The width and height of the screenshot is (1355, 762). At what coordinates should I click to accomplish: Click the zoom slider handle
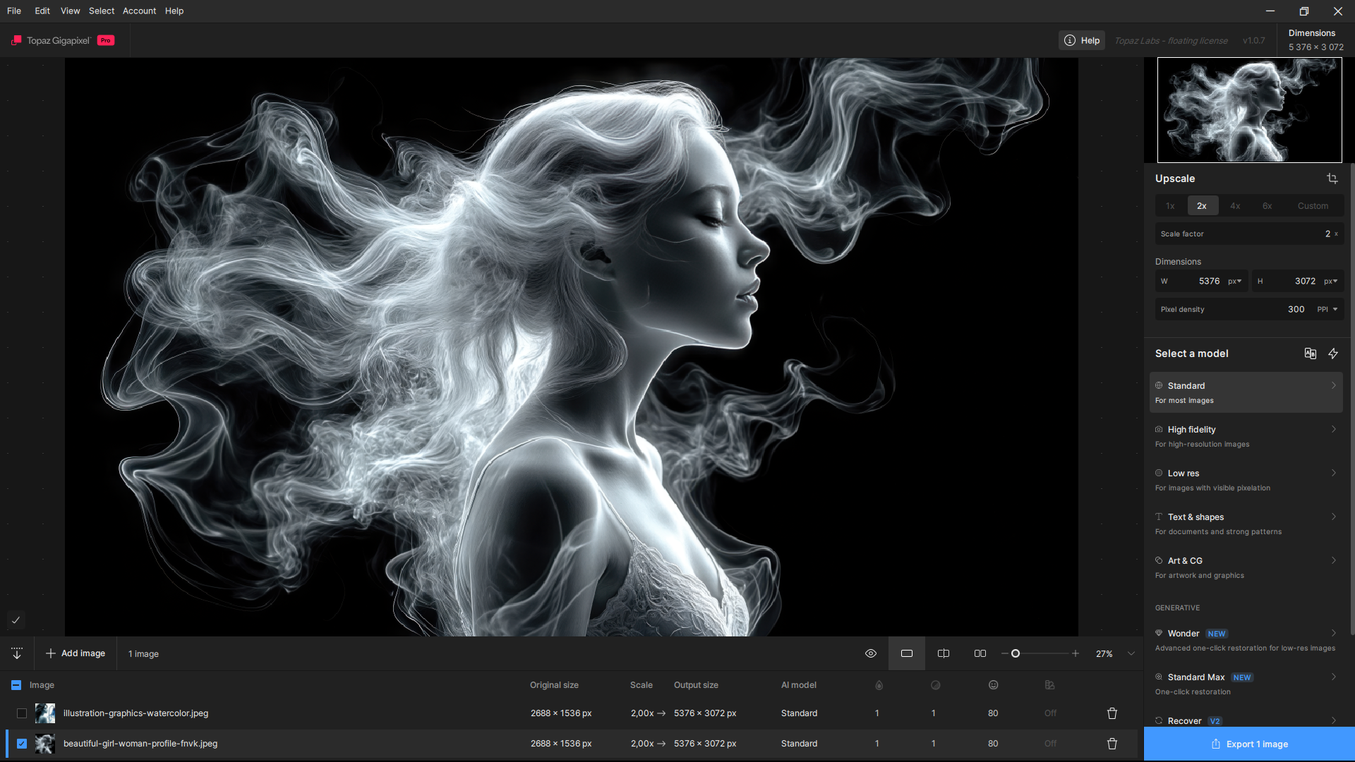coord(1016,653)
